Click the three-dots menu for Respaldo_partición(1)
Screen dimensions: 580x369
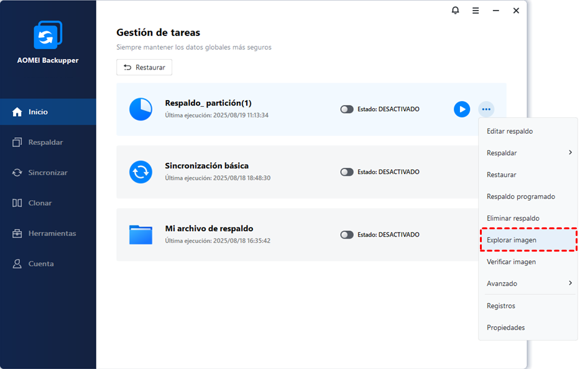[x=486, y=109]
